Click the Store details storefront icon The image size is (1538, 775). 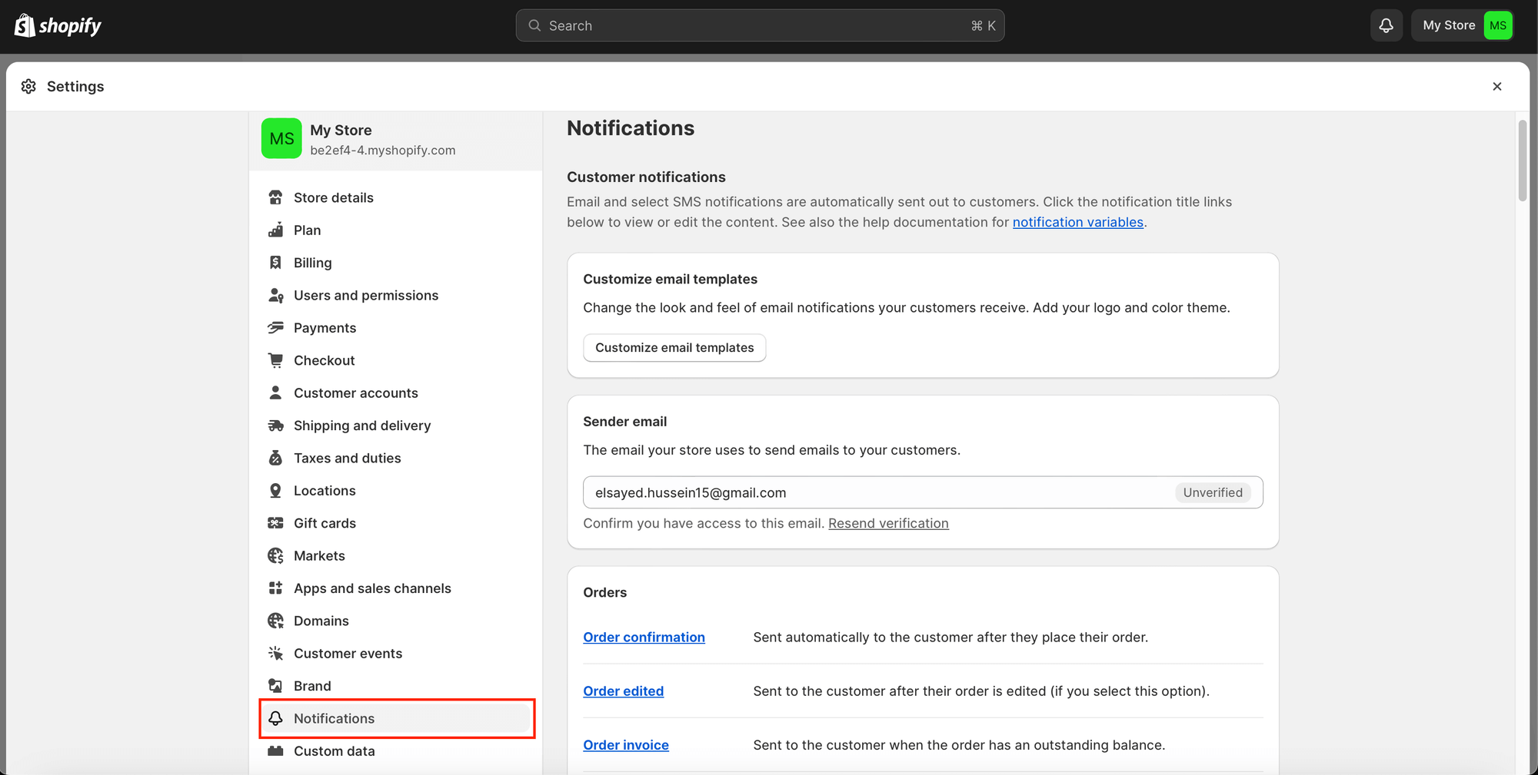275,197
